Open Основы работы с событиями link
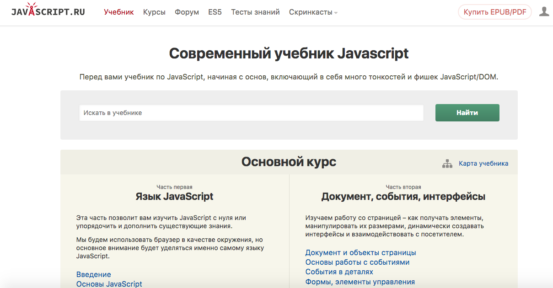Viewport: 553px width, 288px height. (358, 262)
